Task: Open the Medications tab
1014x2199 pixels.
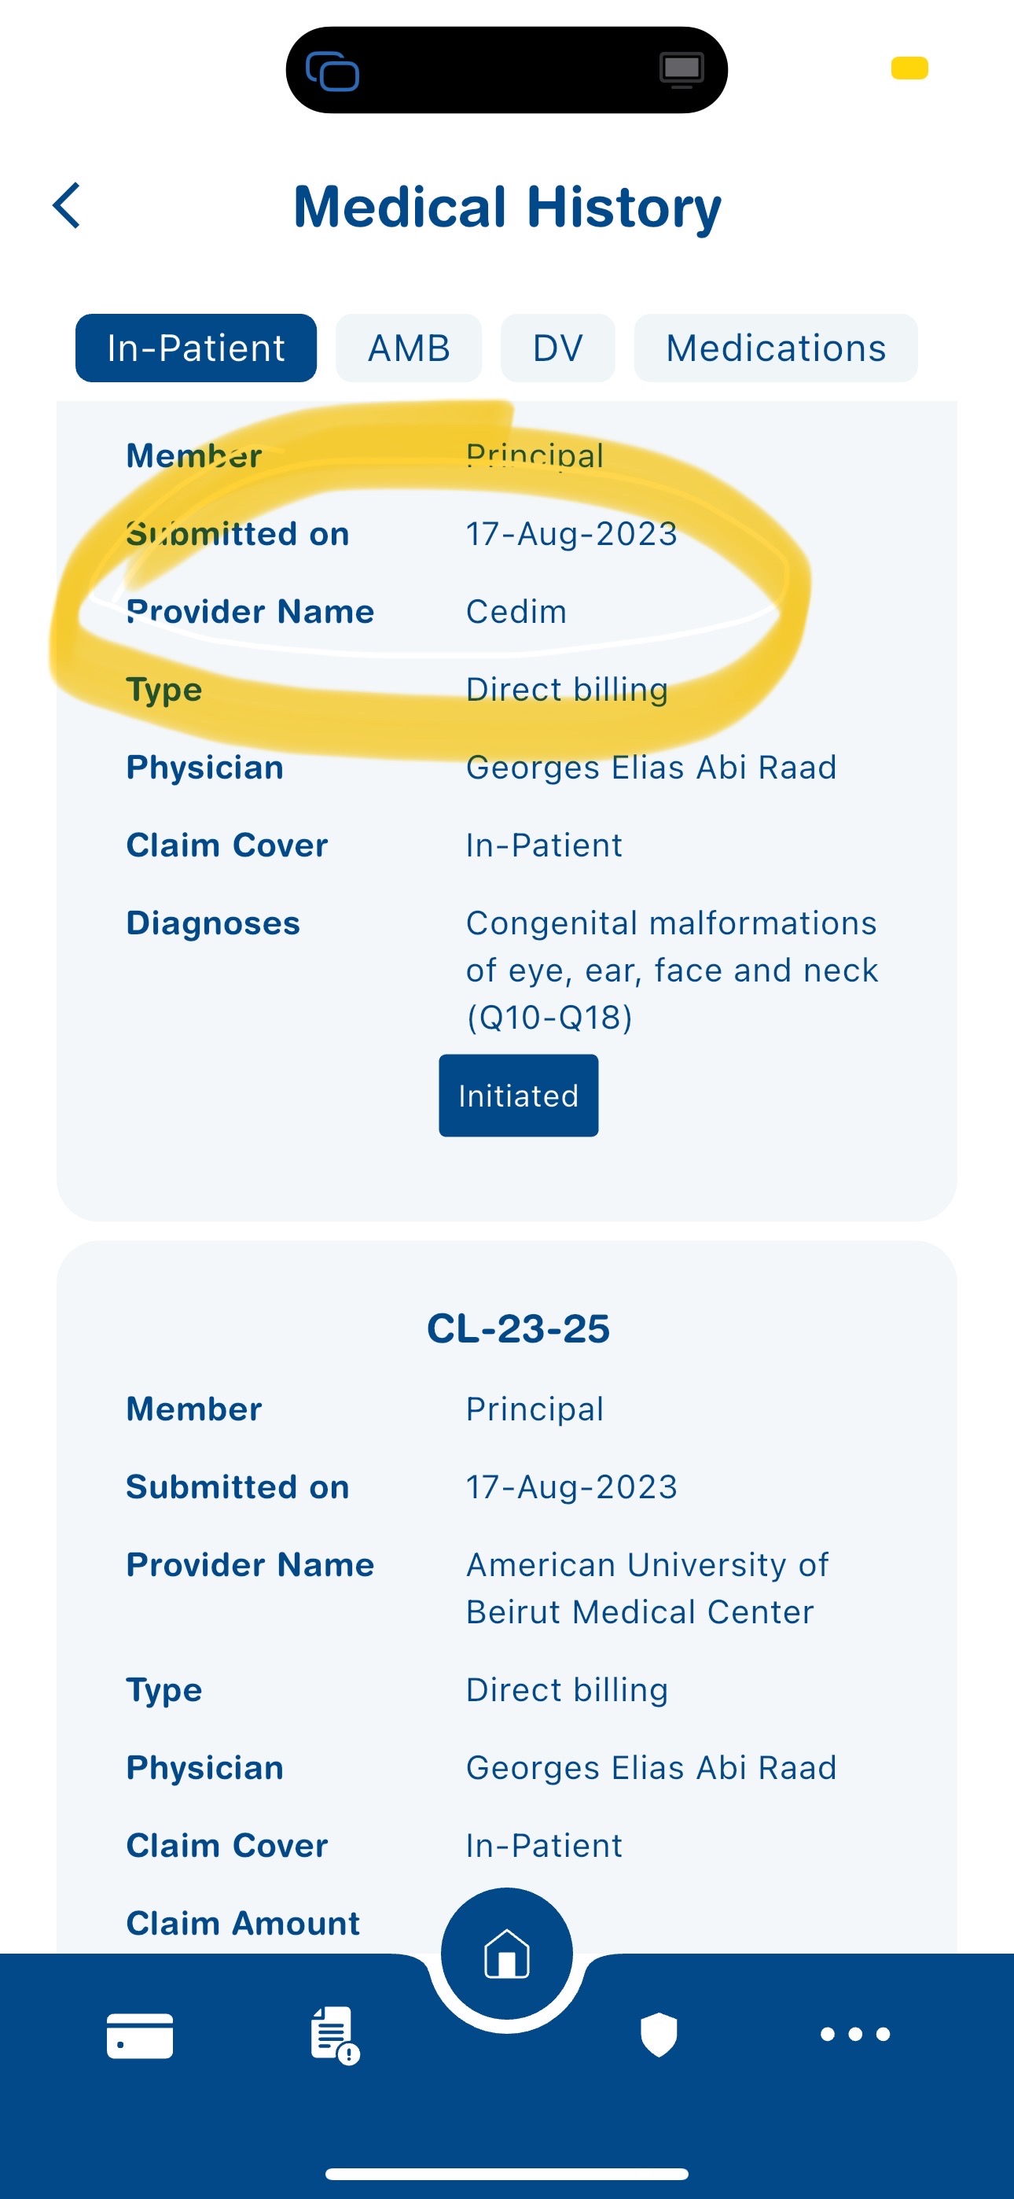Action: (x=776, y=348)
